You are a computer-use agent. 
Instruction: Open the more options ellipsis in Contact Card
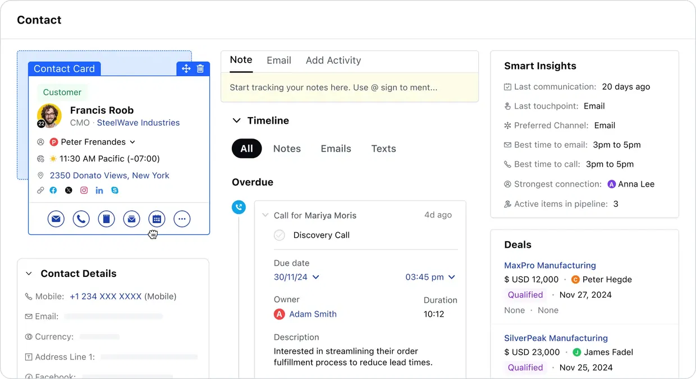pos(182,219)
